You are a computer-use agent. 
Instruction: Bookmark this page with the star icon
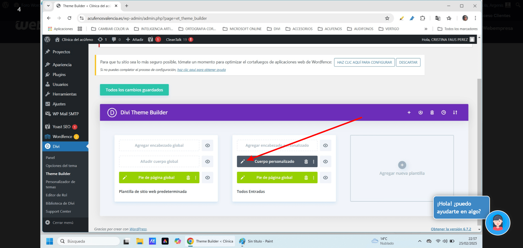(x=387, y=18)
